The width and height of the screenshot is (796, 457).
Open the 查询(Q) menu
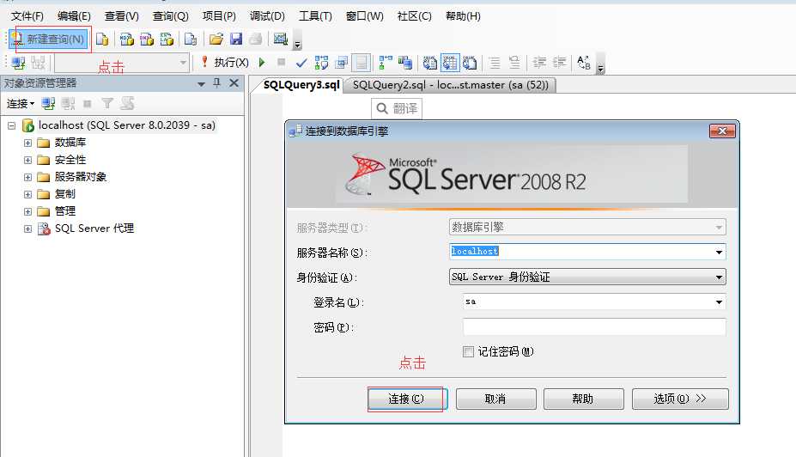171,16
